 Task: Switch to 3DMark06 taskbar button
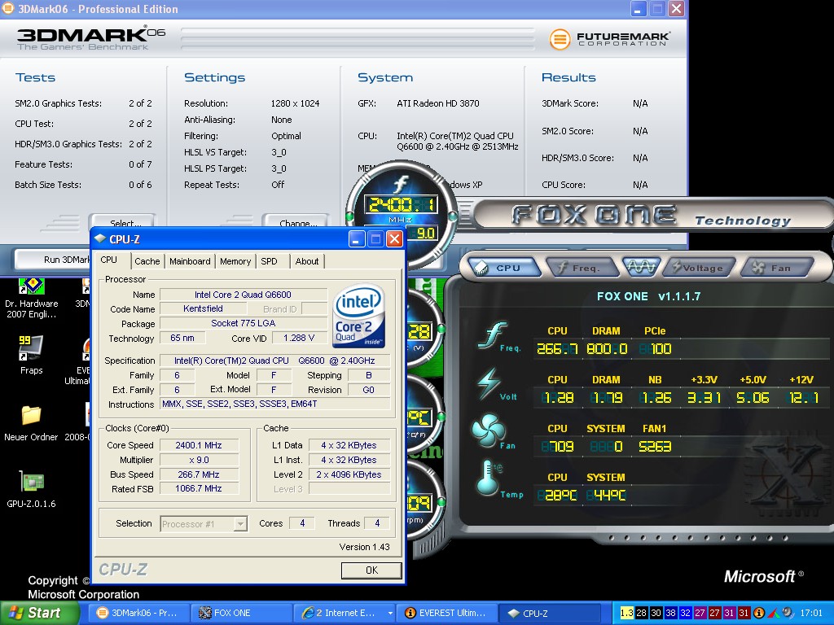tap(137, 613)
